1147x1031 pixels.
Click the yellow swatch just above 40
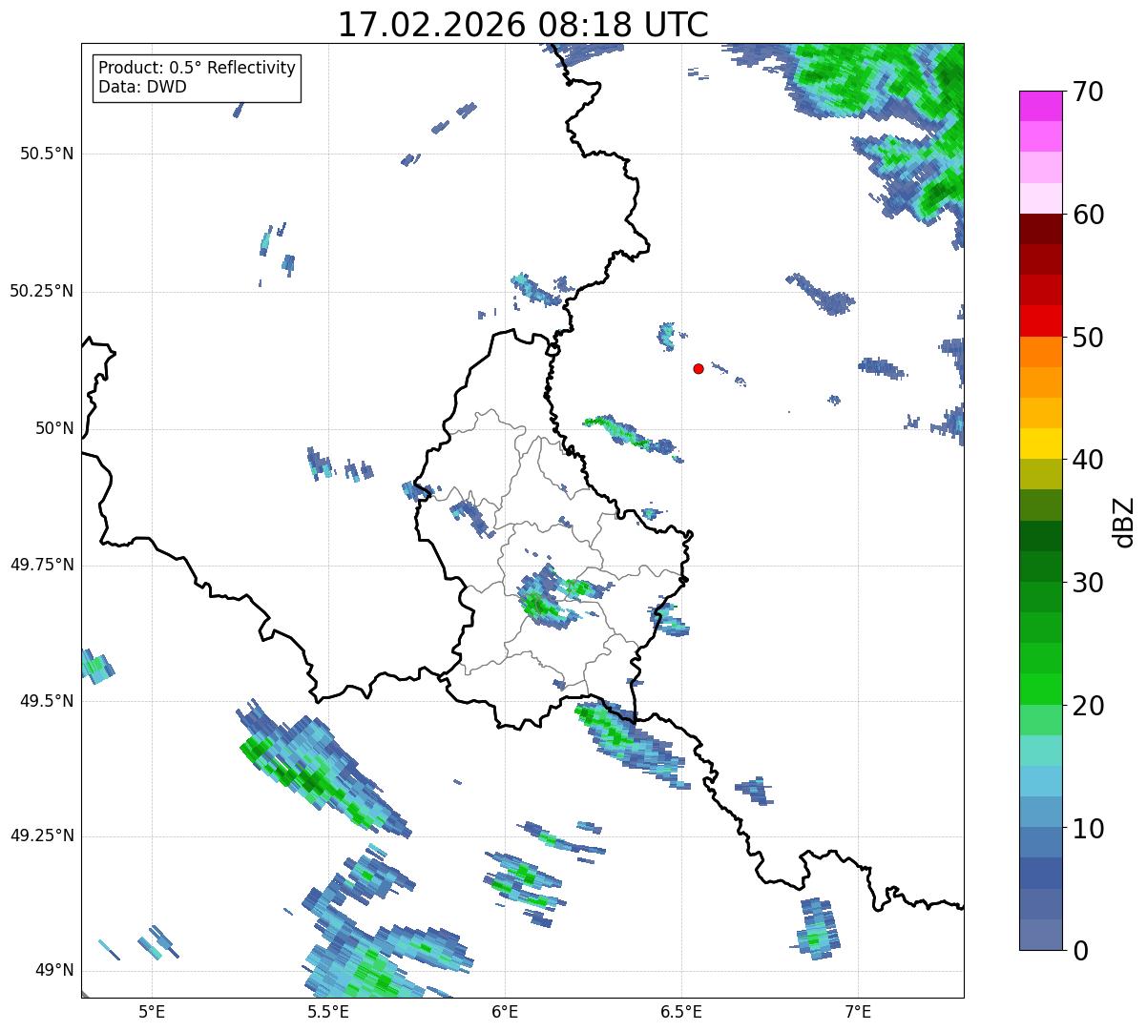[x=1040, y=444]
